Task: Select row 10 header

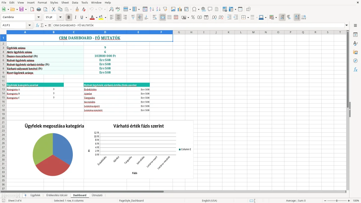Action: coord(3,77)
